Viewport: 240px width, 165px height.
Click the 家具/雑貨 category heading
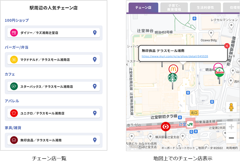[13, 128]
